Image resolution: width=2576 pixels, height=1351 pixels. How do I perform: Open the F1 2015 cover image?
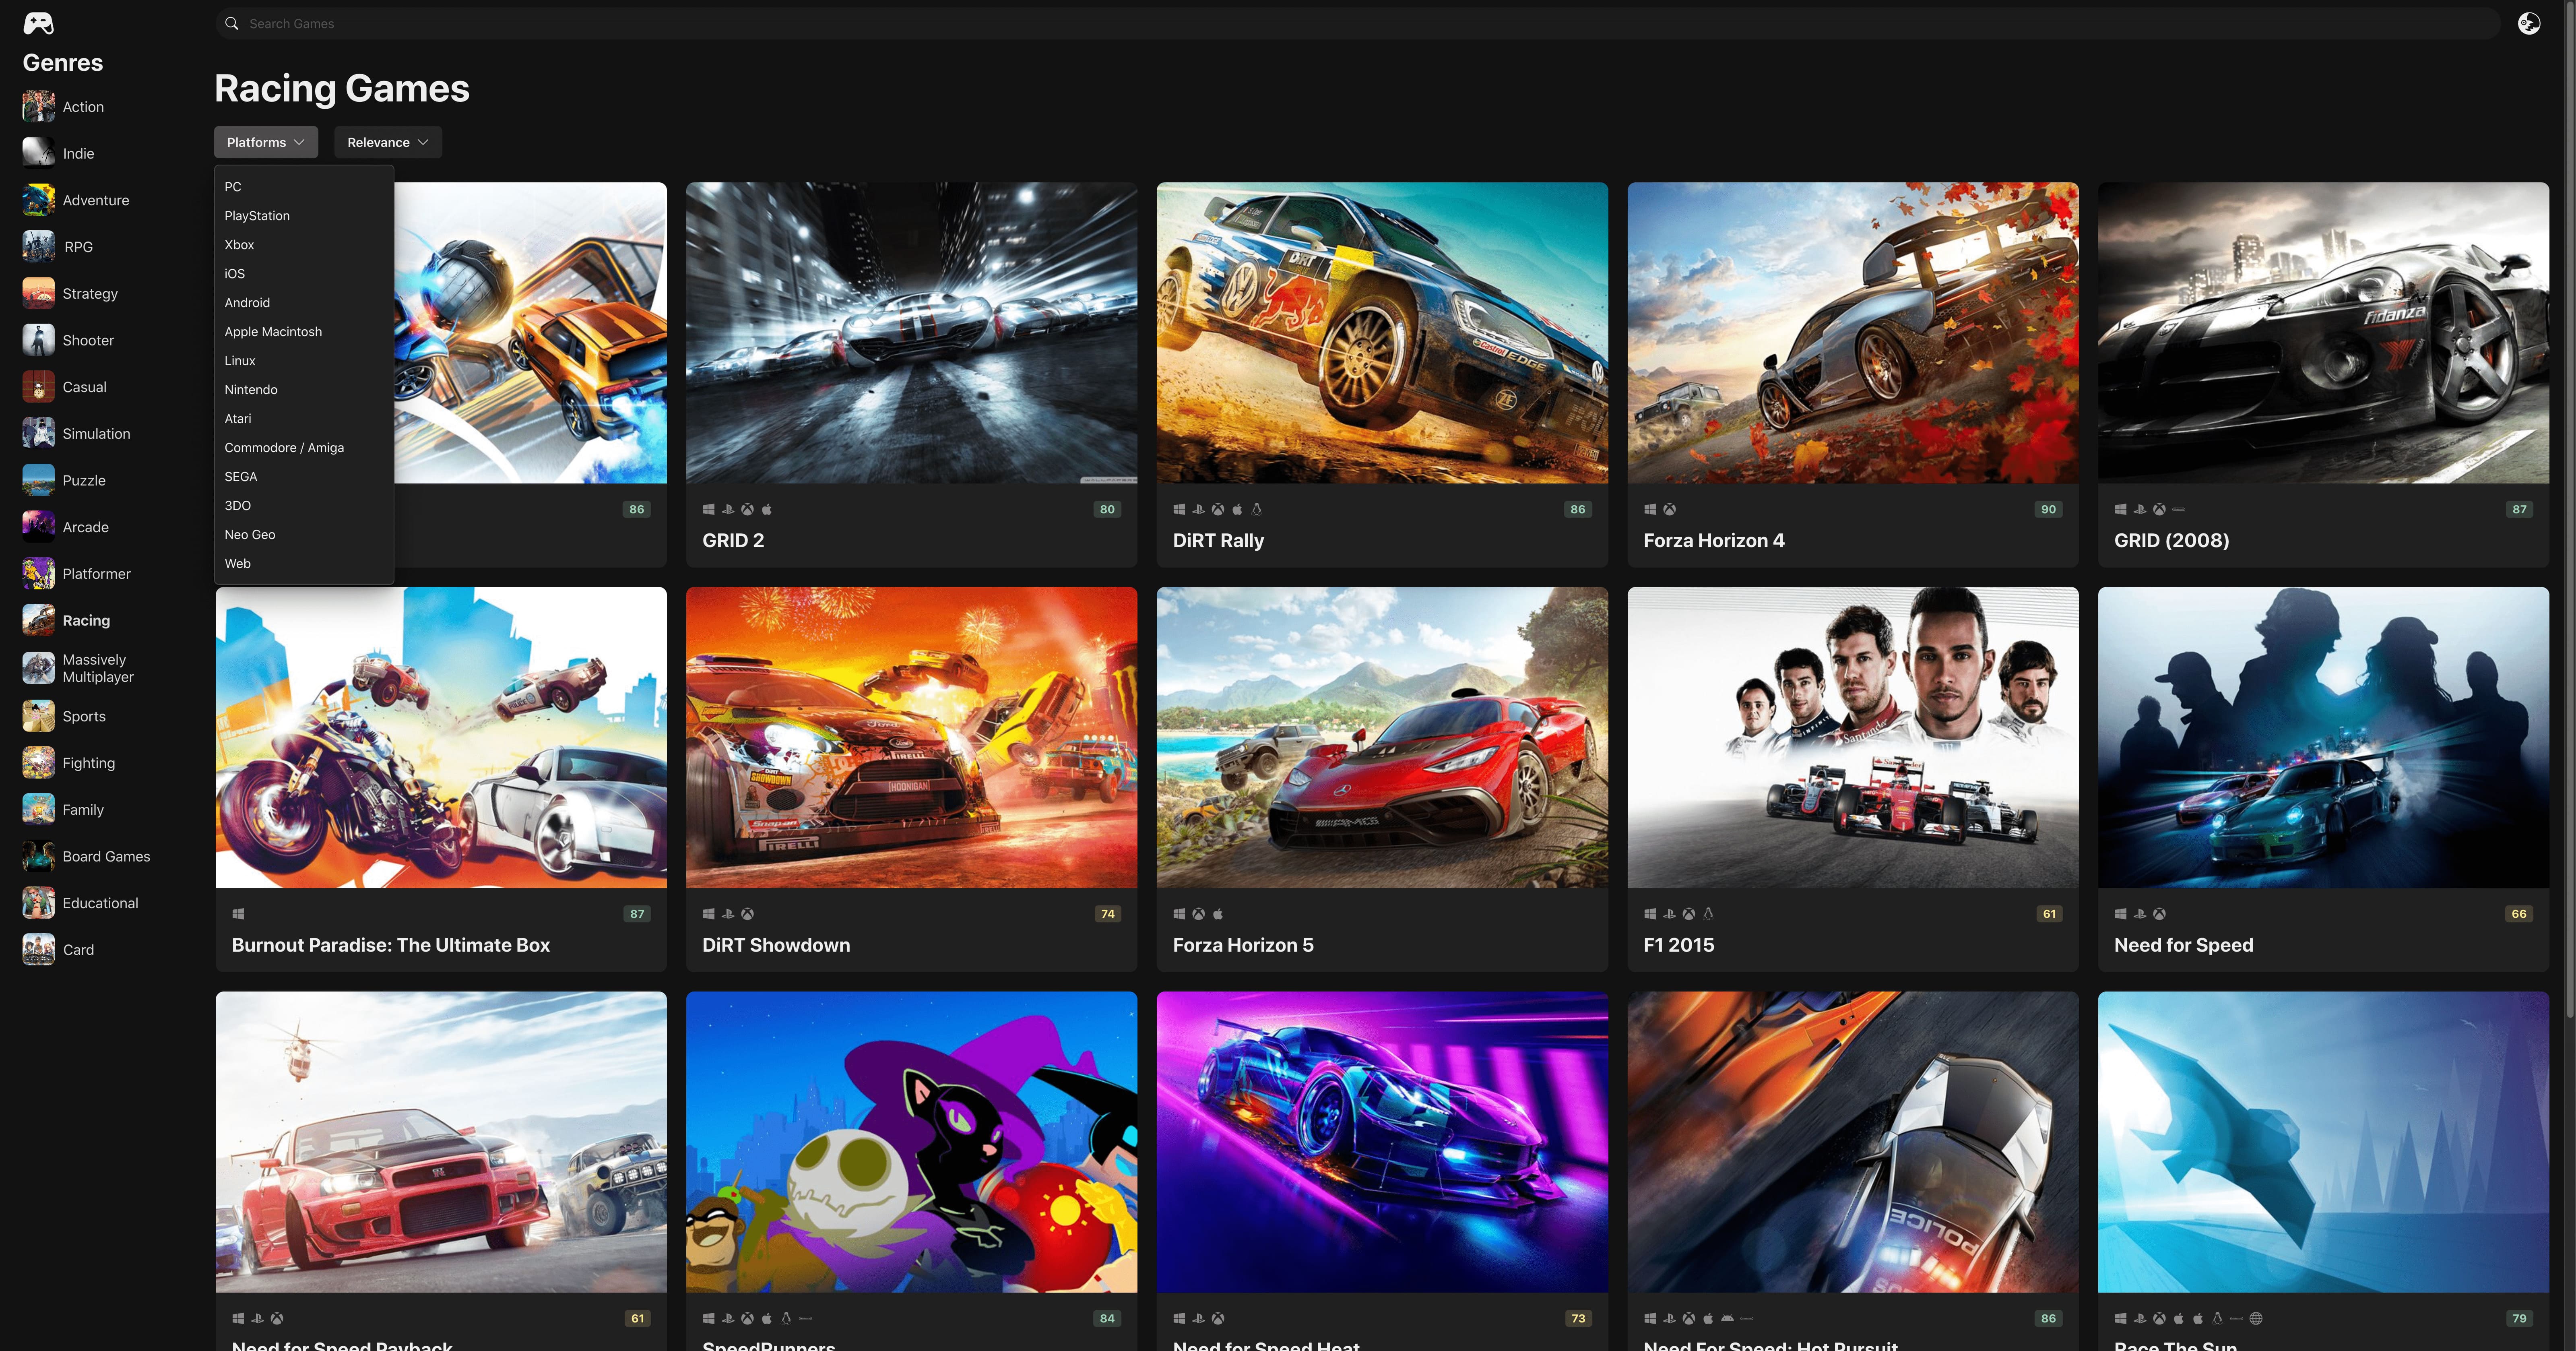pos(1853,738)
